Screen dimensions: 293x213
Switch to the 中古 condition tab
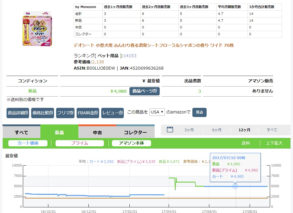[97, 132]
